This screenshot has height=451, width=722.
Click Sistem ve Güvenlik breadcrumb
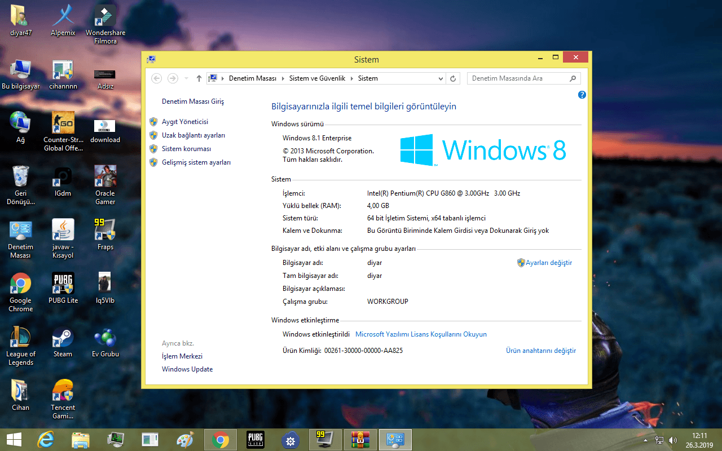coord(317,78)
